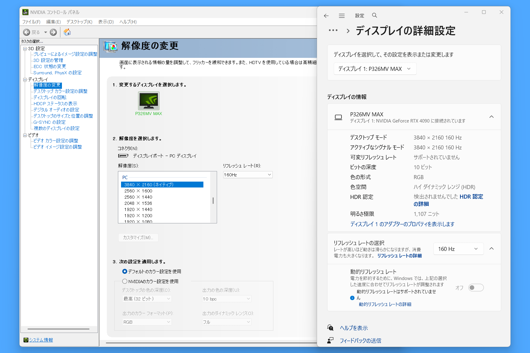Open the 160Hz refresh rate dropdown in NVIDIA

coord(248,175)
